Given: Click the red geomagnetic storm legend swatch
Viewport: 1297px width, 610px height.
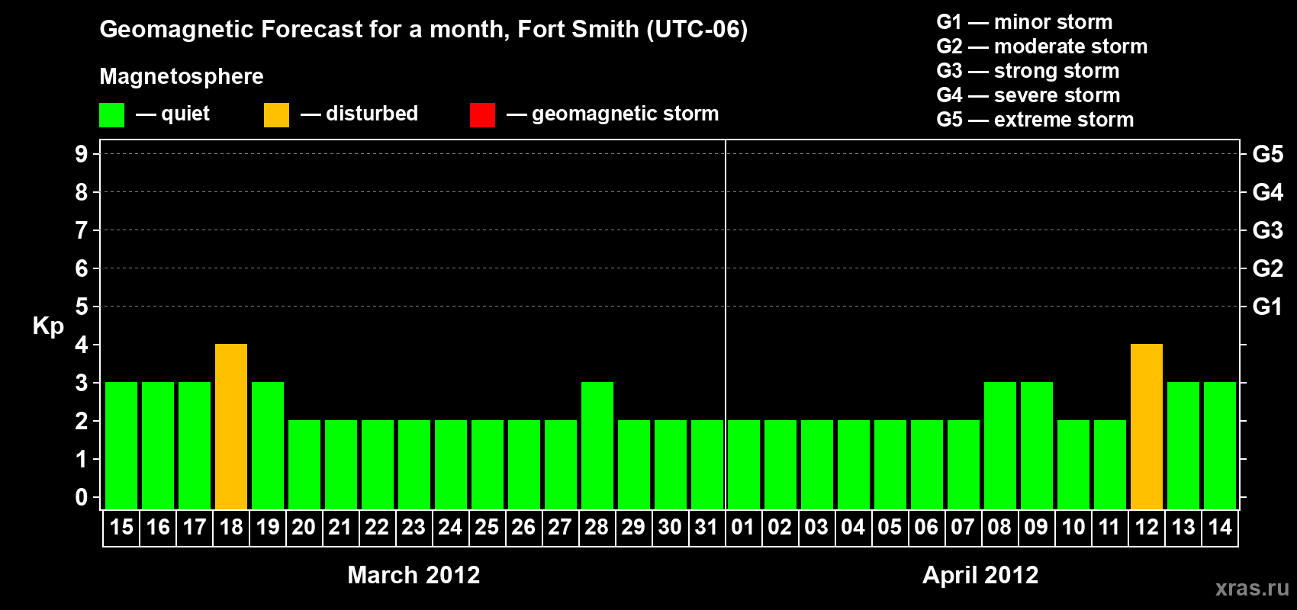Looking at the screenshot, I should click(x=482, y=115).
